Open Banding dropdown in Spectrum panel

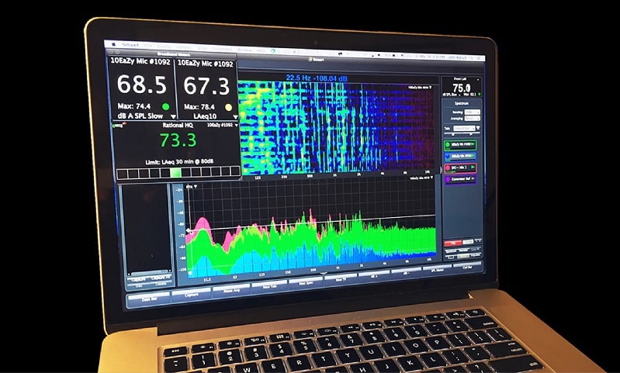pos(472,112)
